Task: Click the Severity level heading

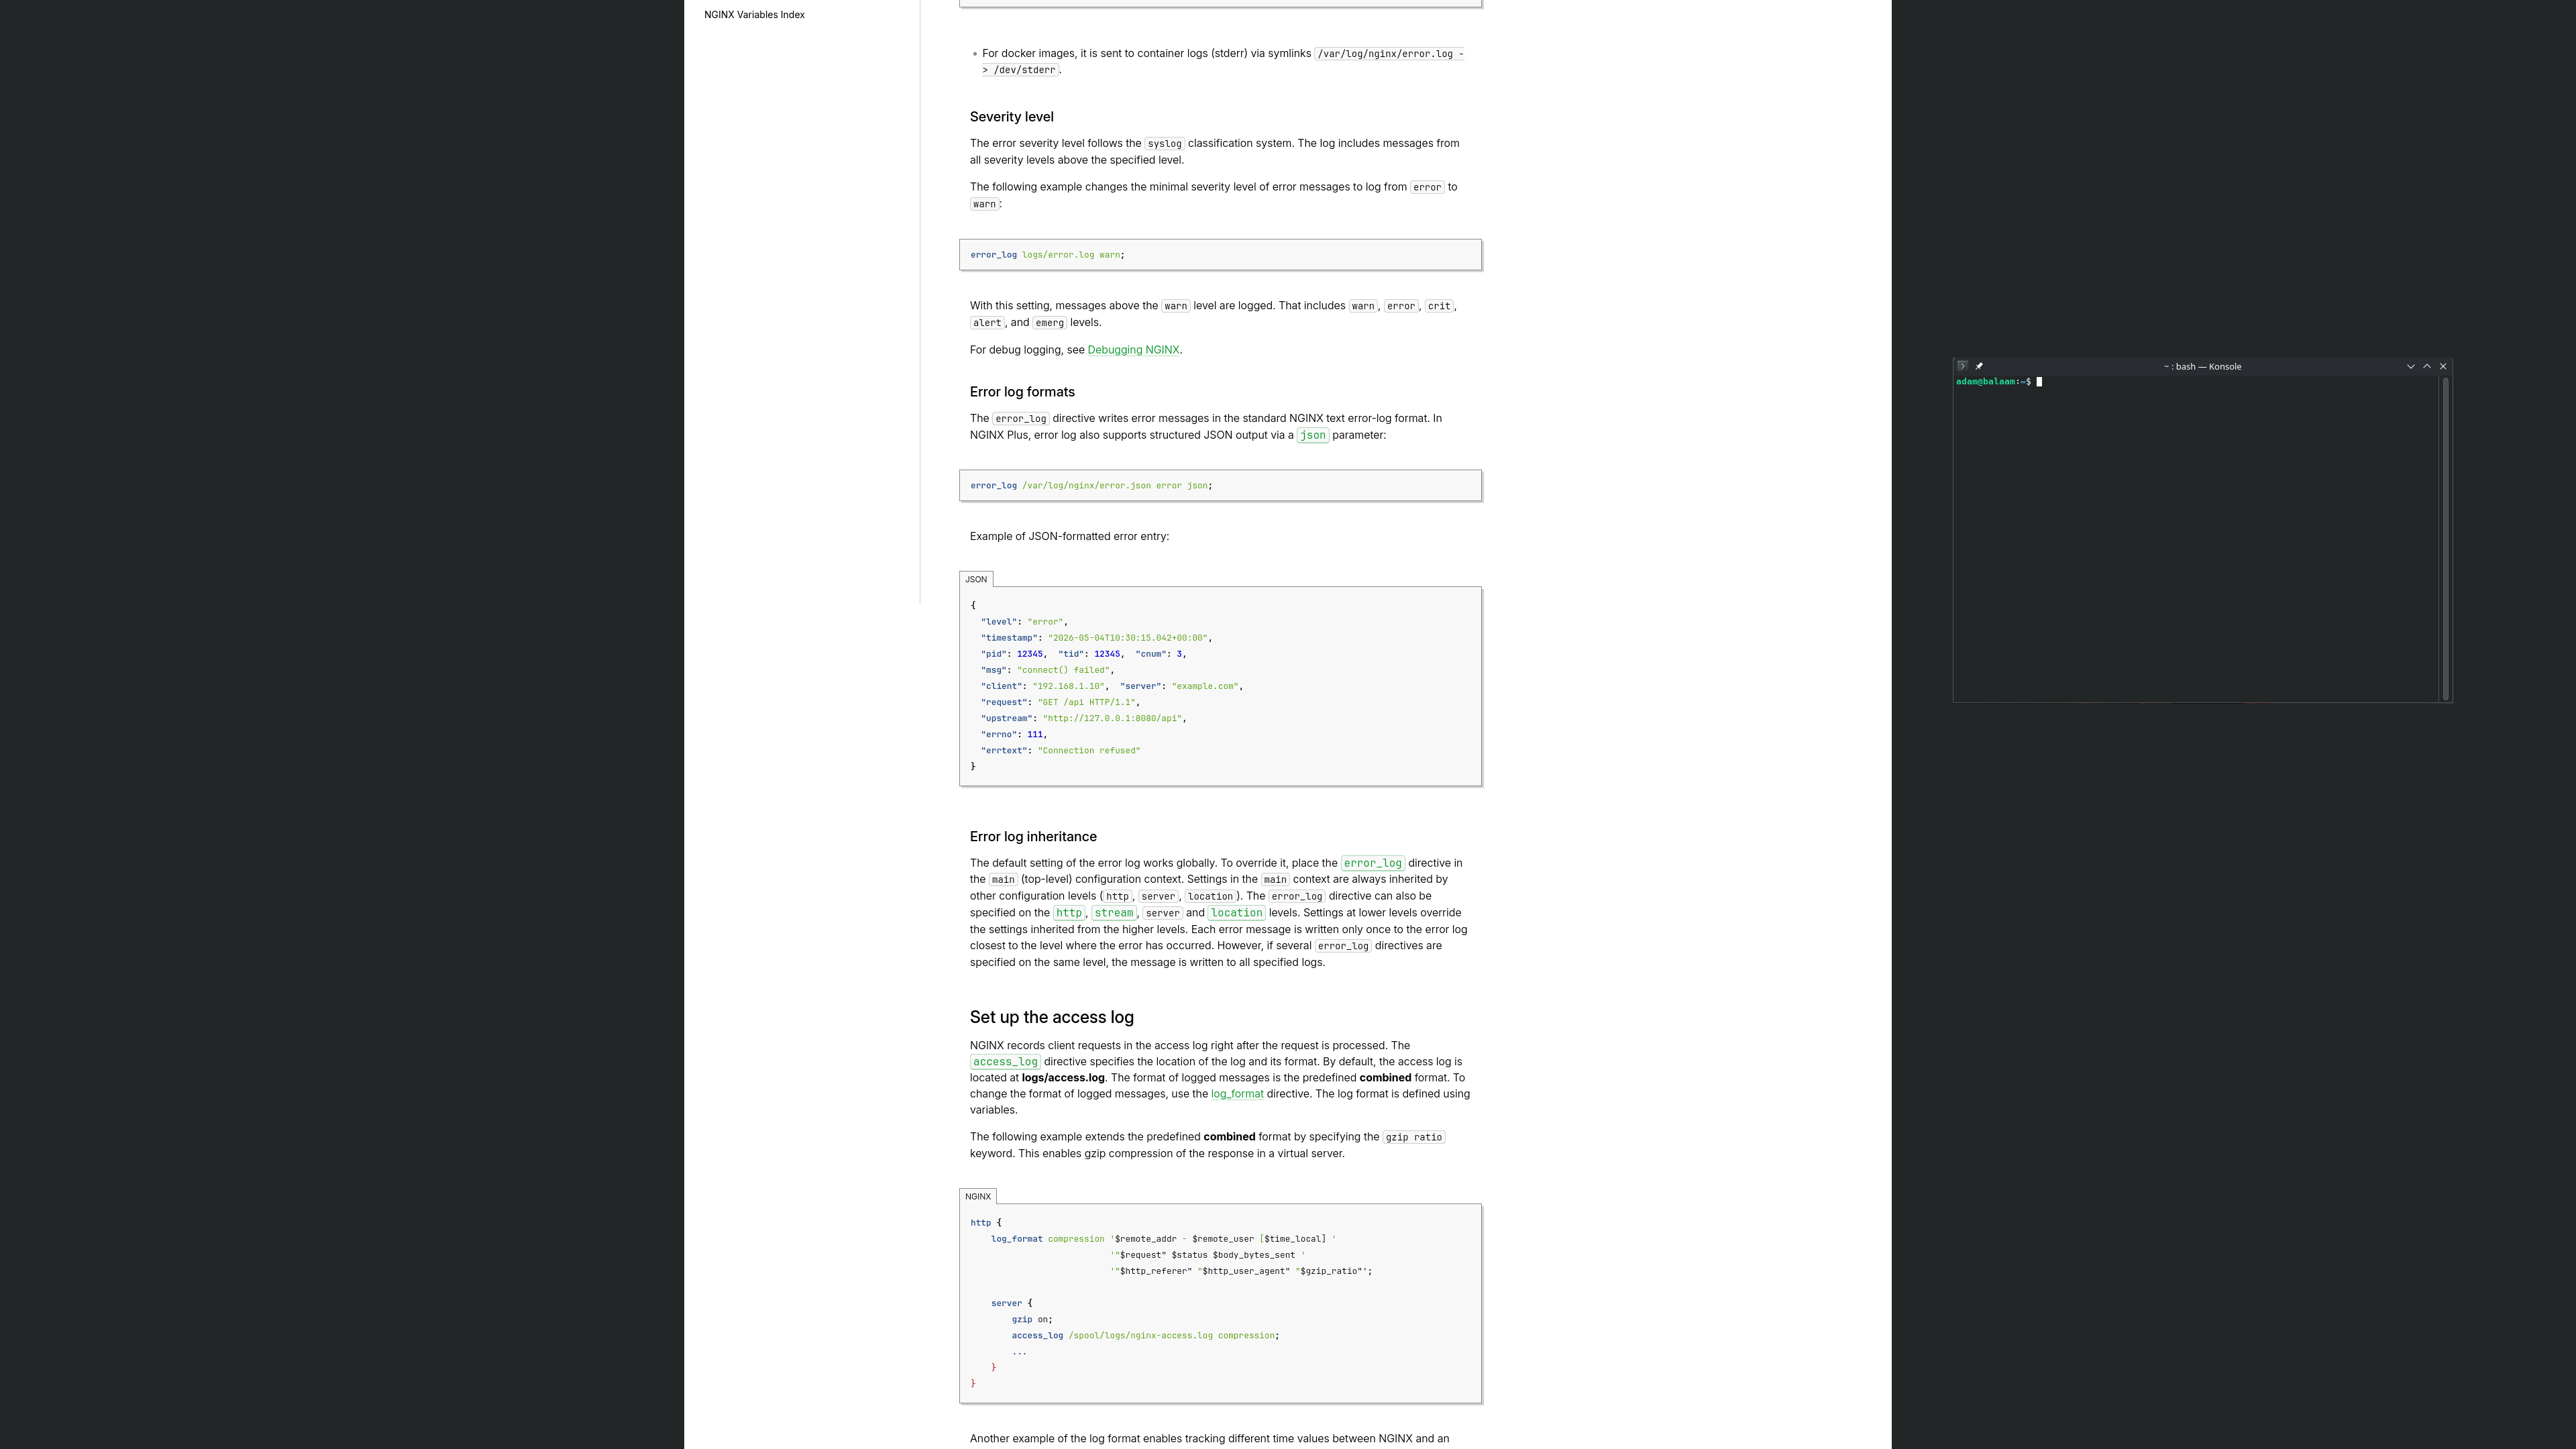Action: click(1011, 117)
